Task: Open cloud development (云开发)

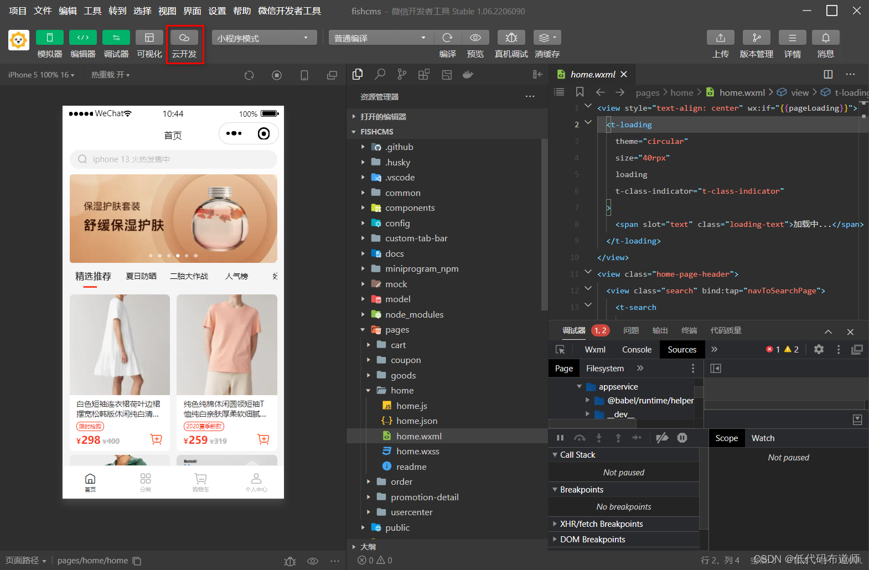Action: tap(184, 38)
